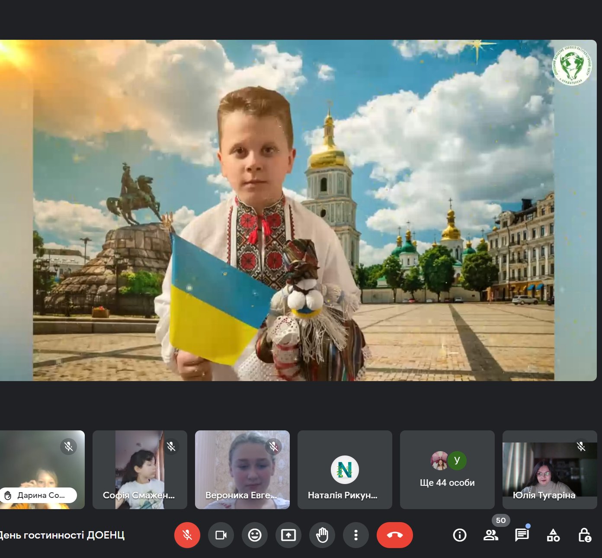Lower the raised hand button
The height and width of the screenshot is (558, 602).
click(322, 535)
